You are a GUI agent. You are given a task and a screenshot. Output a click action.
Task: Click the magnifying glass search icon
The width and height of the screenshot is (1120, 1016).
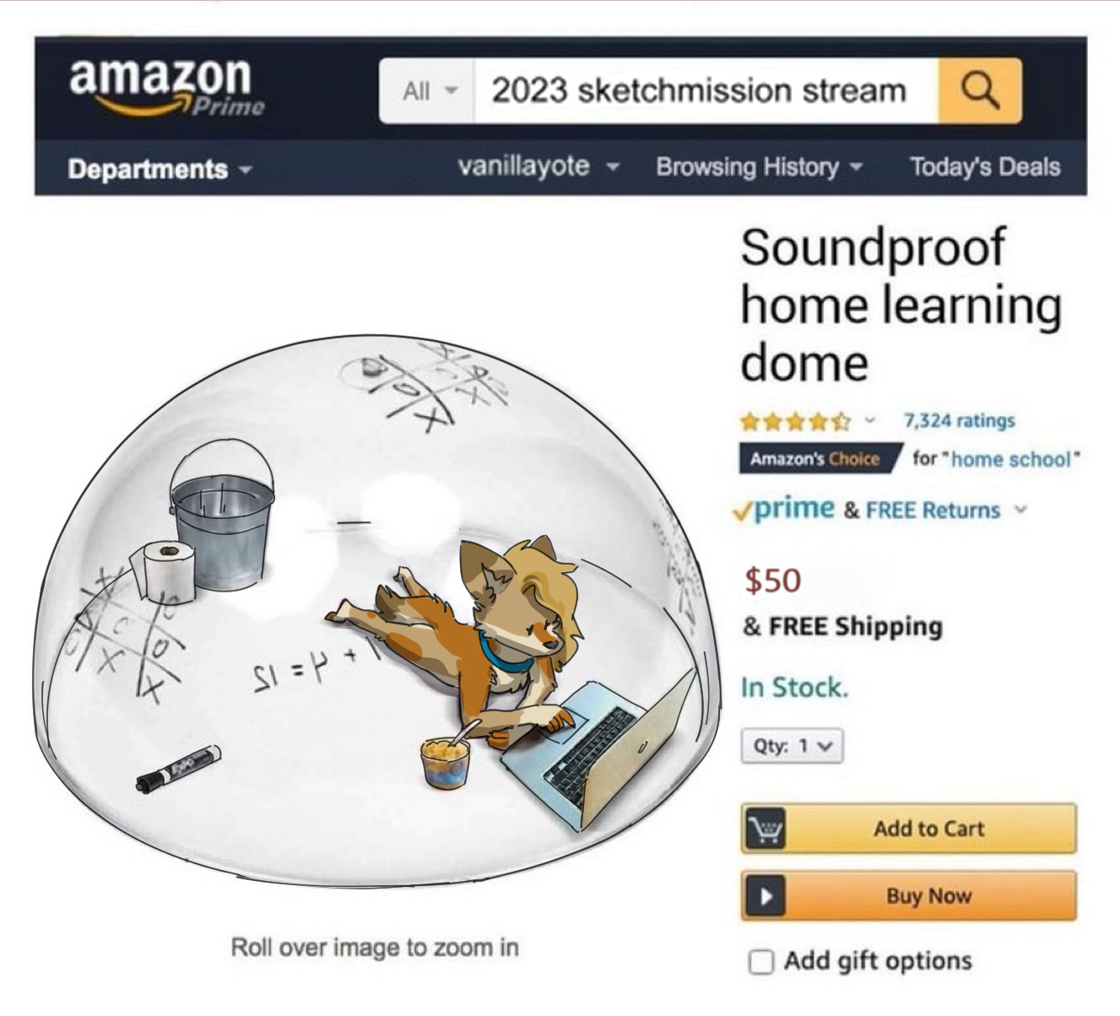[980, 90]
